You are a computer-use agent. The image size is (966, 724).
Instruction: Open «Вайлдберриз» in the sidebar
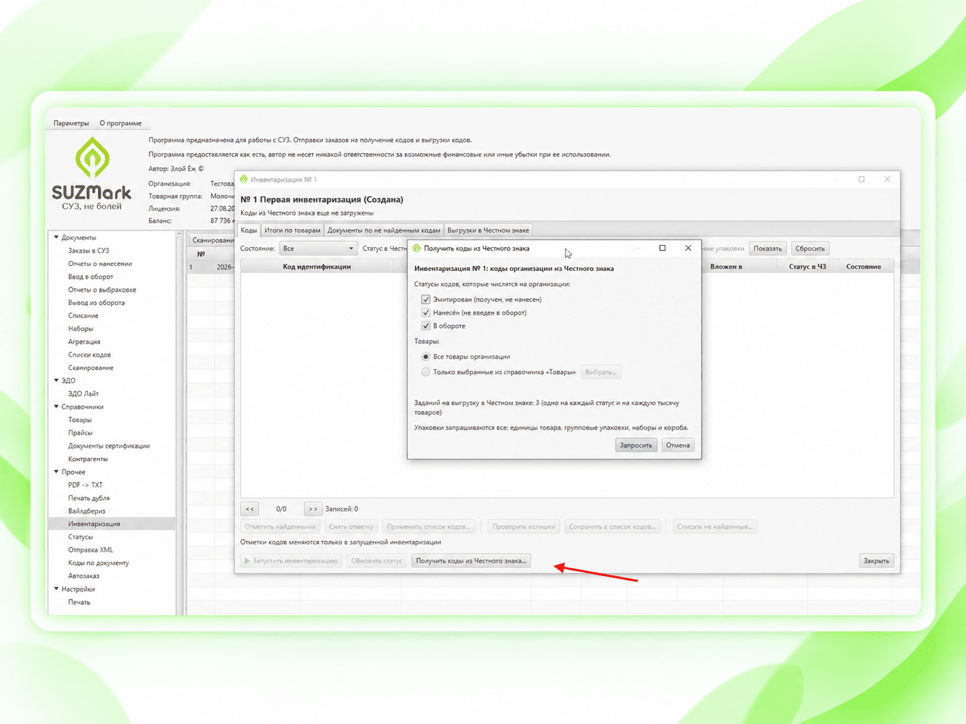click(x=87, y=511)
